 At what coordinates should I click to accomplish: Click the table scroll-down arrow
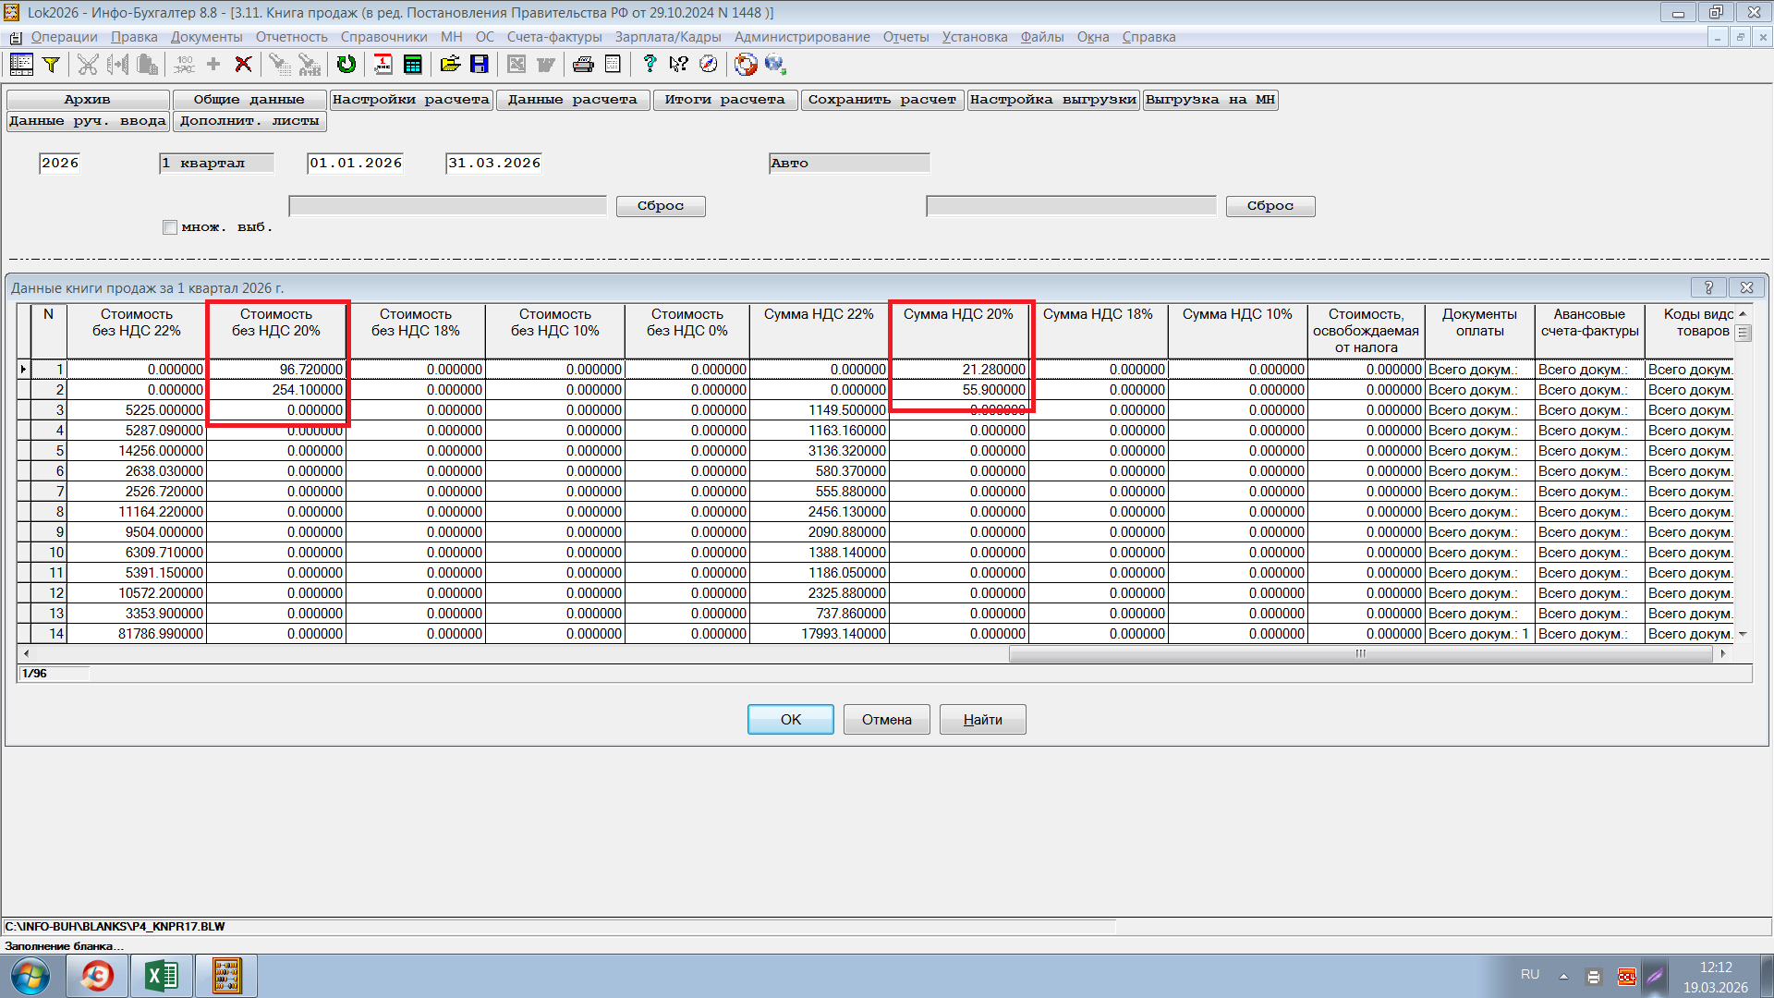click(x=1743, y=634)
